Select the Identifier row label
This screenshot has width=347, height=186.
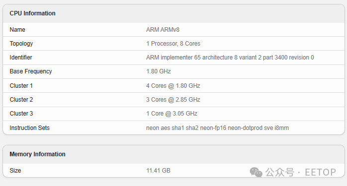pyautogui.click(x=21, y=58)
